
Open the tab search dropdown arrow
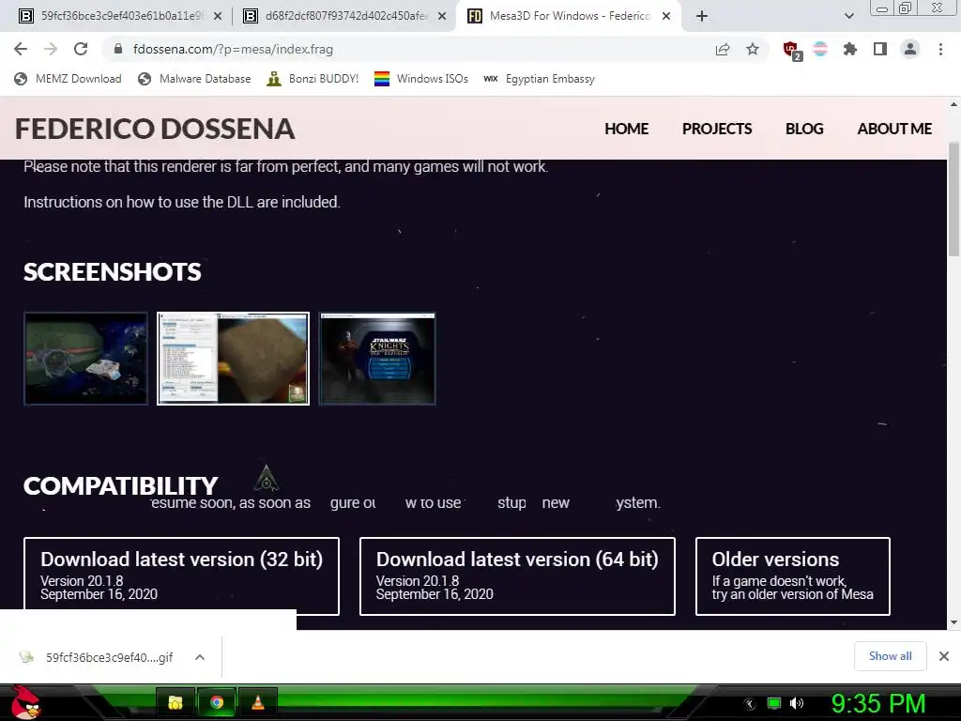pos(848,16)
